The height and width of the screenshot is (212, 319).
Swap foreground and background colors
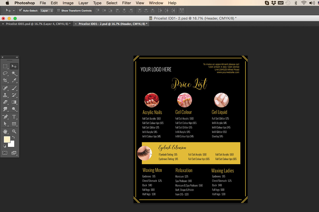pos(13,137)
